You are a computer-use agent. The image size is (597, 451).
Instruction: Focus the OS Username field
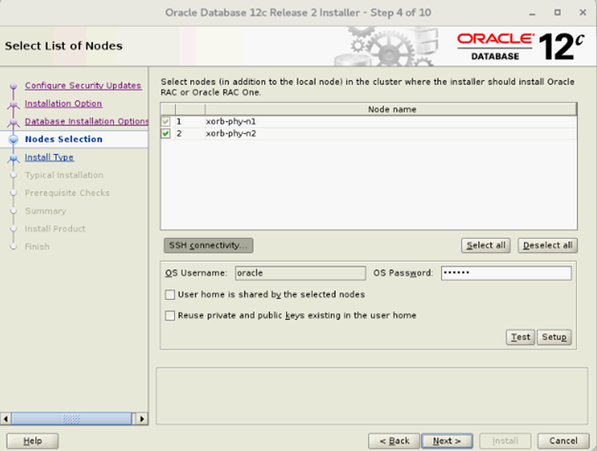(x=300, y=273)
